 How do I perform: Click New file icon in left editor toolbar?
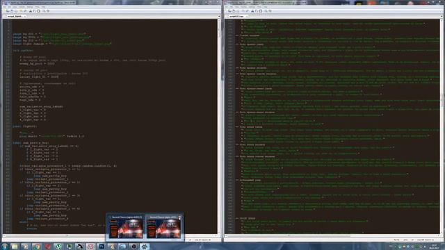click(4, 11)
